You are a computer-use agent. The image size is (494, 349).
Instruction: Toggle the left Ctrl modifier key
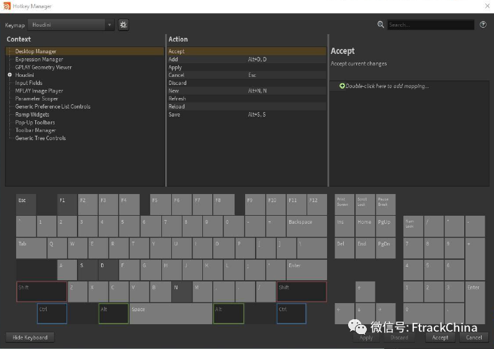click(52, 314)
